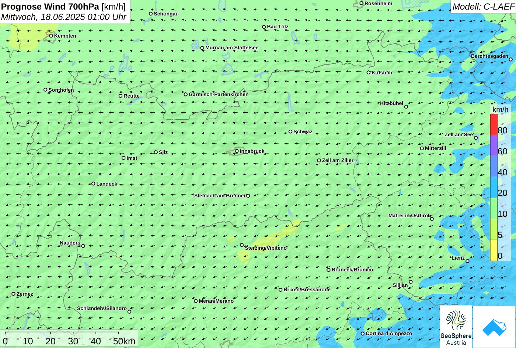Click the Mittersill town label

tap(436, 148)
